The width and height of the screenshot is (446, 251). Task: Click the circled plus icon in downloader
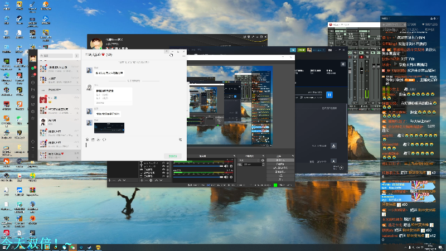pos(341,168)
